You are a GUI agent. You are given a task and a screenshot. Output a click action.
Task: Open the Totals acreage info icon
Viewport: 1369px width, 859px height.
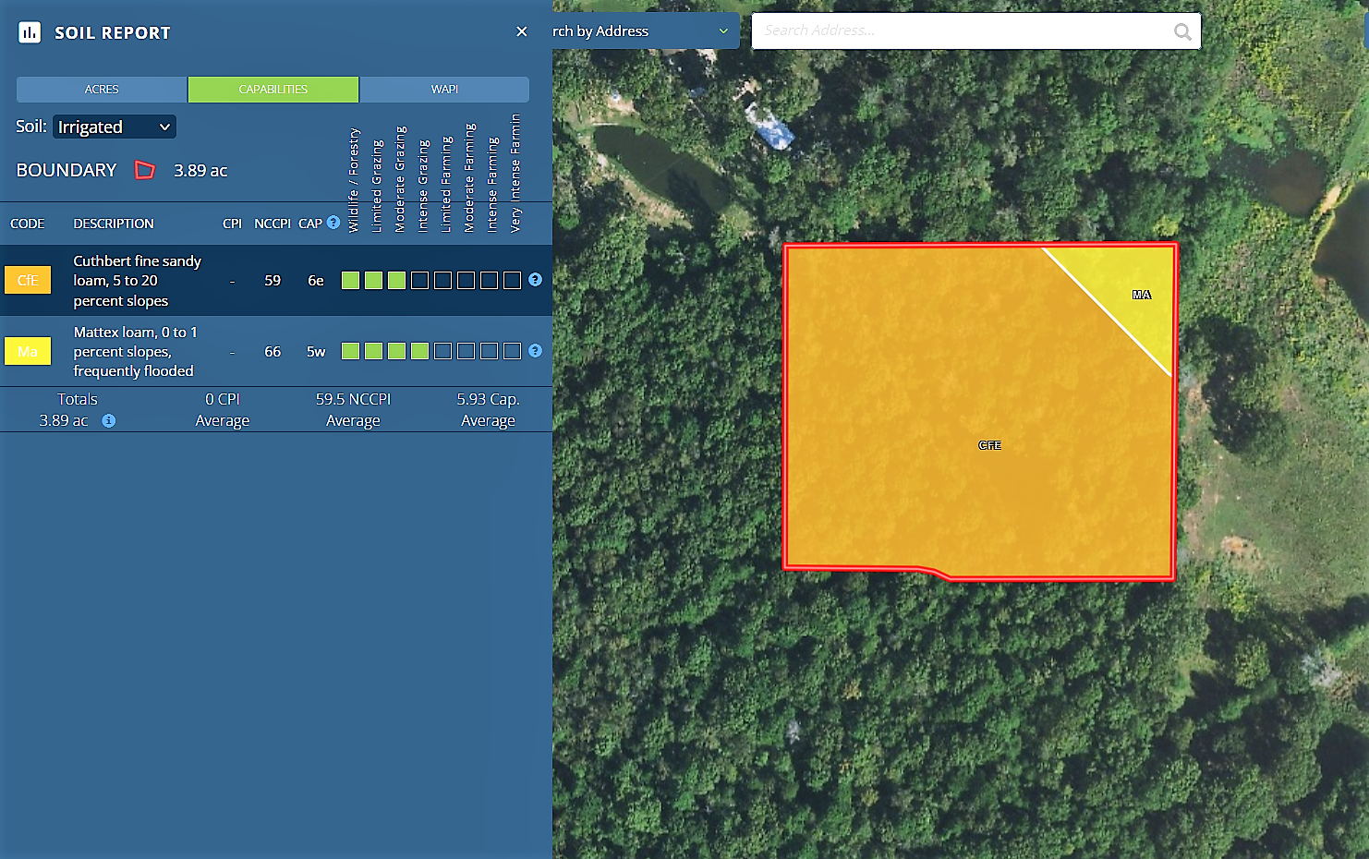[109, 421]
